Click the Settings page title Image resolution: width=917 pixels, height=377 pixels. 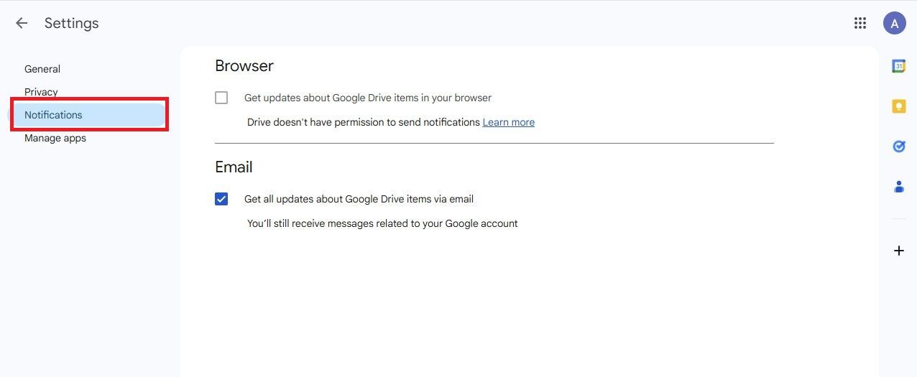tap(72, 23)
